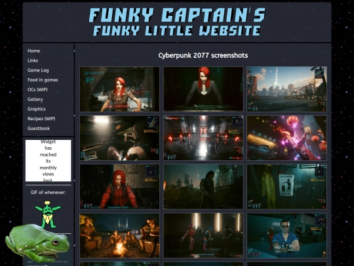This screenshot has height=266, width=354.
Task: Open the campfire group screenshot
Action: (119, 236)
